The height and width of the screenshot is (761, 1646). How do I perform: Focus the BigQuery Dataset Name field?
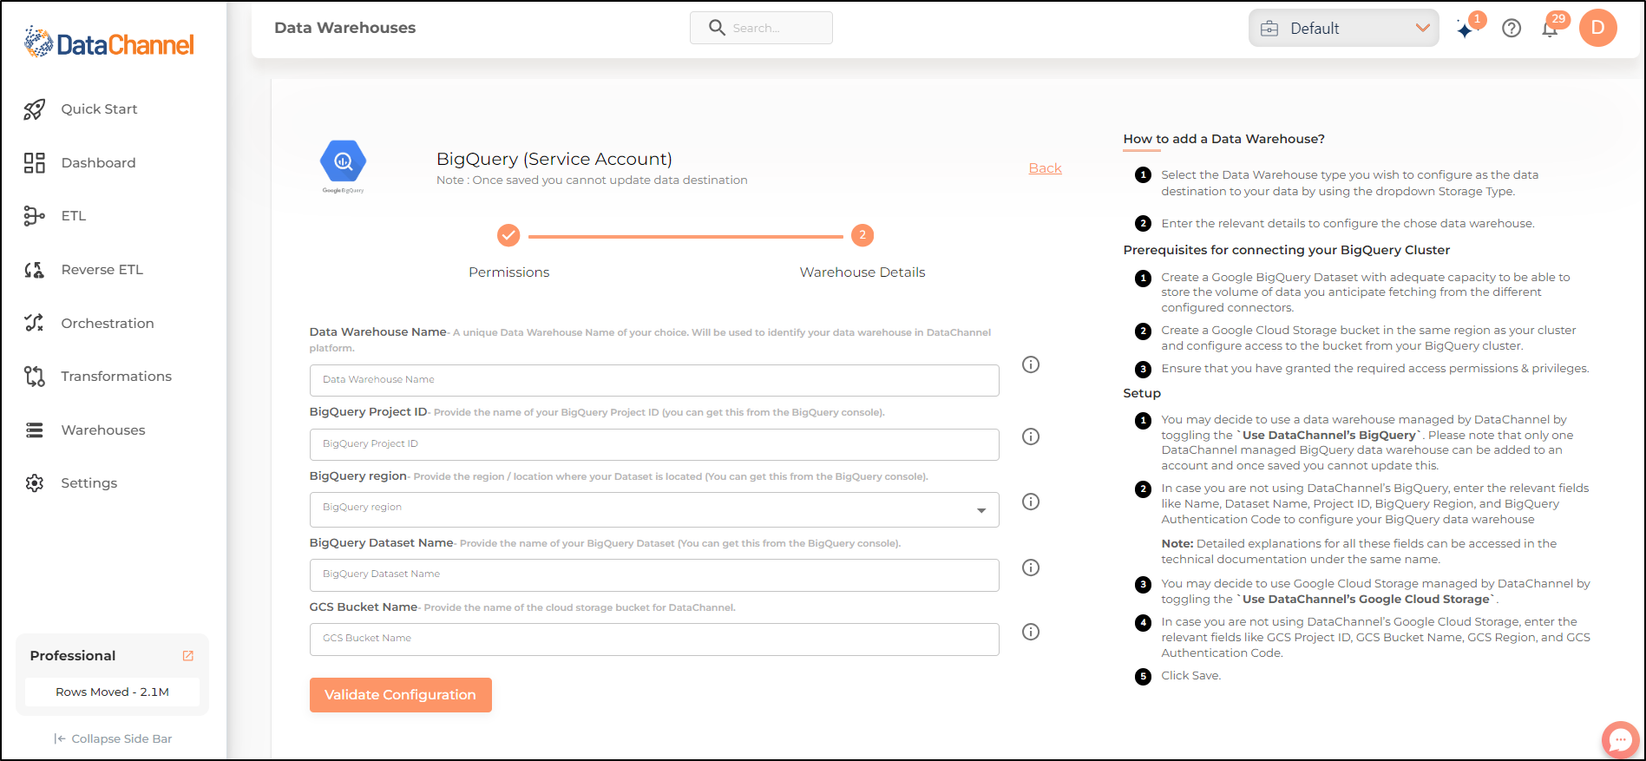pyautogui.click(x=654, y=574)
